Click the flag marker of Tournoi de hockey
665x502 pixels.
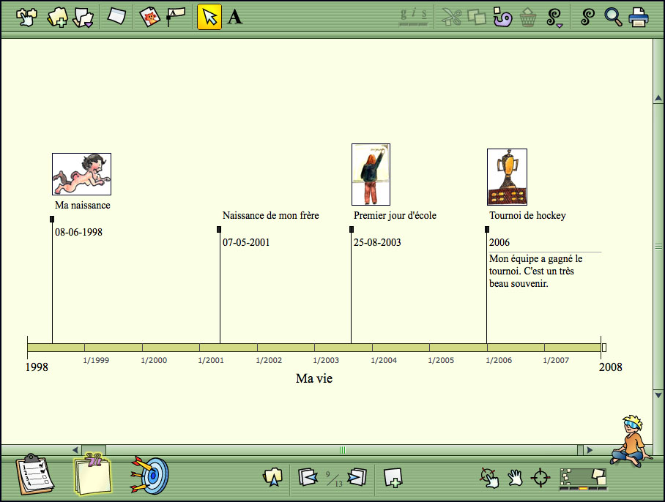click(x=487, y=229)
